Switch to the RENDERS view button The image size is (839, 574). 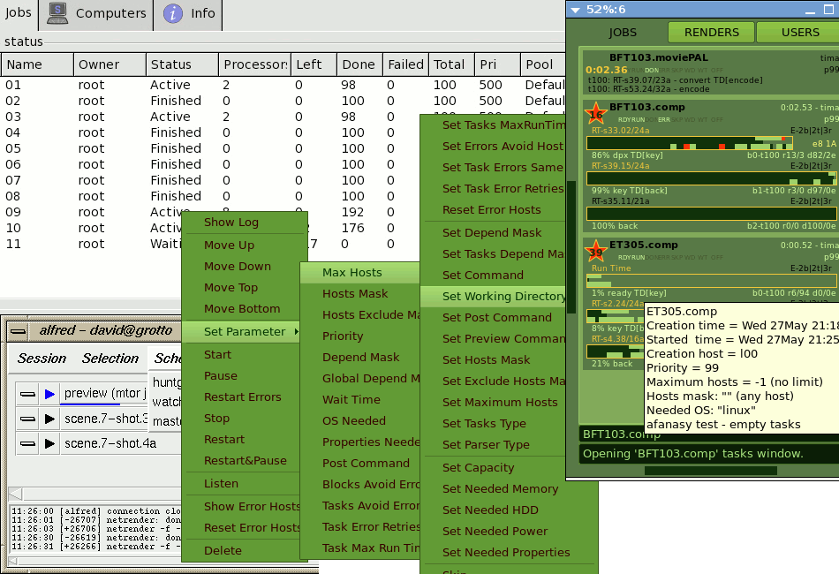point(712,33)
